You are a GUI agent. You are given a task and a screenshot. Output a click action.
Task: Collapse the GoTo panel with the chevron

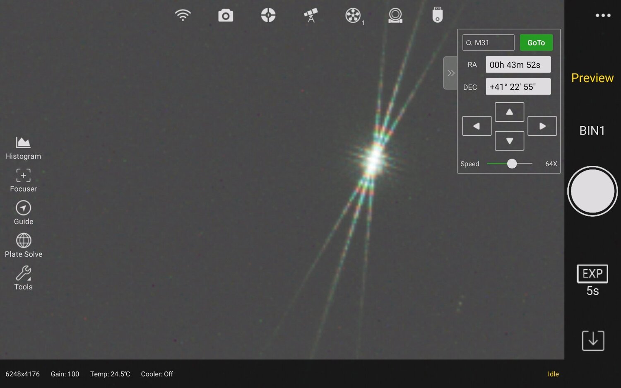pyautogui.click(x=450, y=73)
